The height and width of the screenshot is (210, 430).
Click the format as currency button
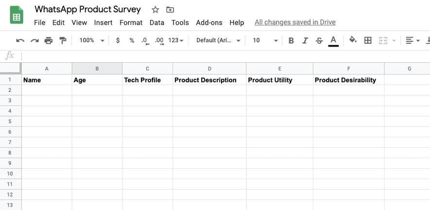(118, 40)
